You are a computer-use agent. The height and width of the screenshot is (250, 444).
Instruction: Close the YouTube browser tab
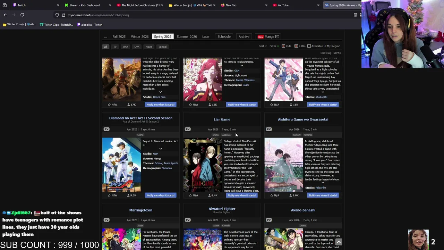pos(318,5)
